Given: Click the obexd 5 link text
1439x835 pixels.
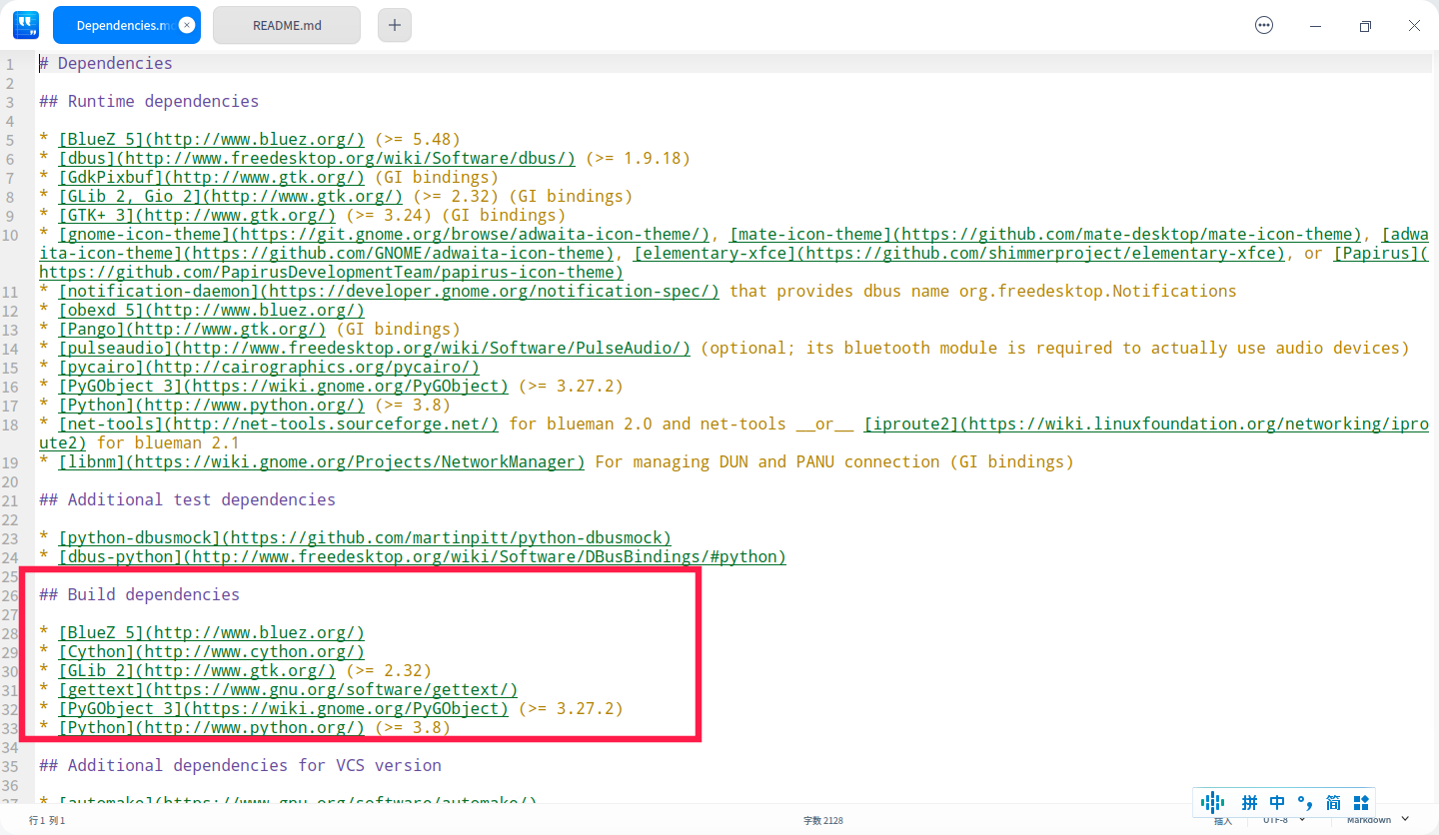Looking at the screenshot, I should point(211,310).
